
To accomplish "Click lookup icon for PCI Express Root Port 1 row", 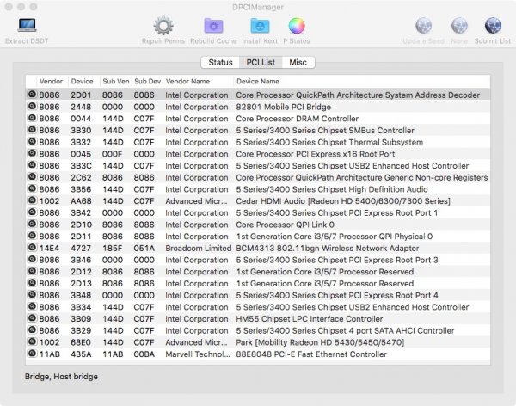I will [x=32, y=212].
